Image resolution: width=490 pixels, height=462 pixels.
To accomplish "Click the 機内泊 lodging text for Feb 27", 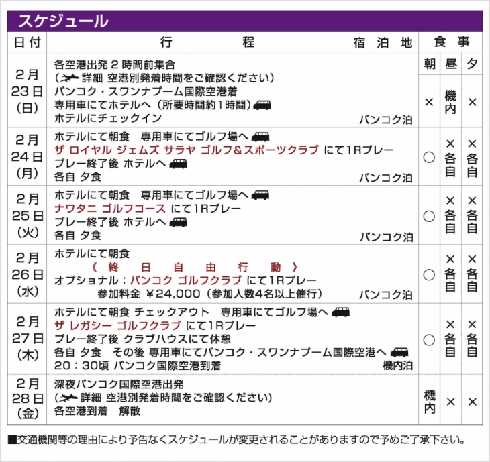I will click(397, 365).
